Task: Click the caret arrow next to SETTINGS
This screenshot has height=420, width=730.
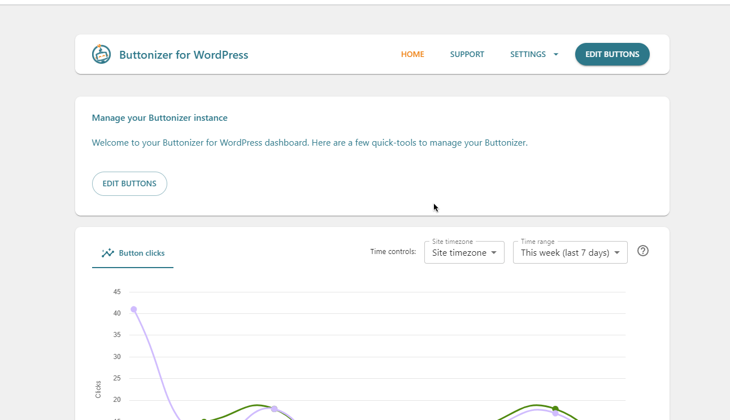Action: click(556, 55)
